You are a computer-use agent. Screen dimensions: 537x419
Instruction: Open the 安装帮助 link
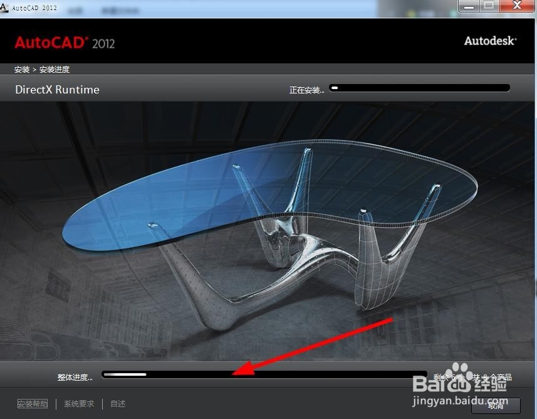coord(33,403)
